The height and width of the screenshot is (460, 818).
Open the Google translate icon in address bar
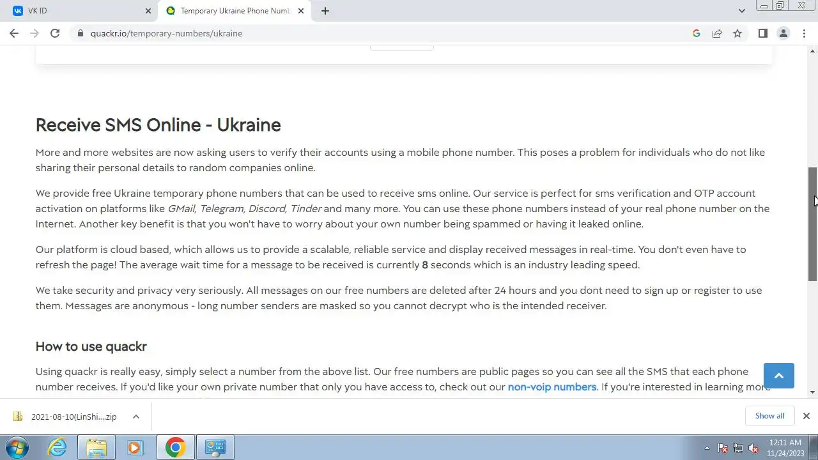697,33
